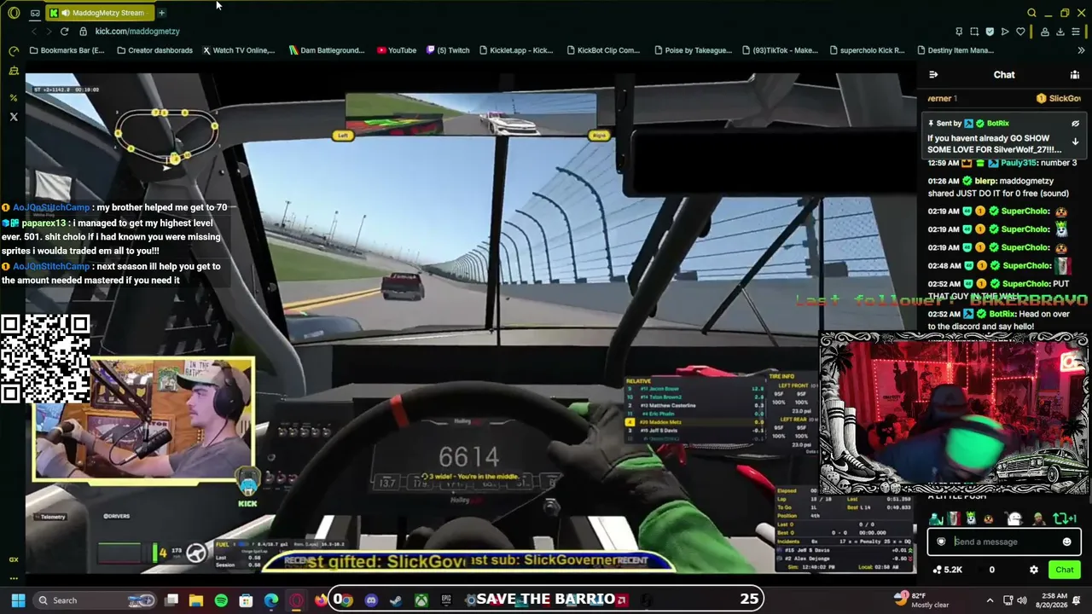
Task: Open the Opera browser main menu
Action: [x=14, y=13]
